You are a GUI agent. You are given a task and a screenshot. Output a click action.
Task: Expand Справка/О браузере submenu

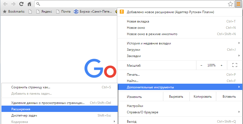[180, 112]
